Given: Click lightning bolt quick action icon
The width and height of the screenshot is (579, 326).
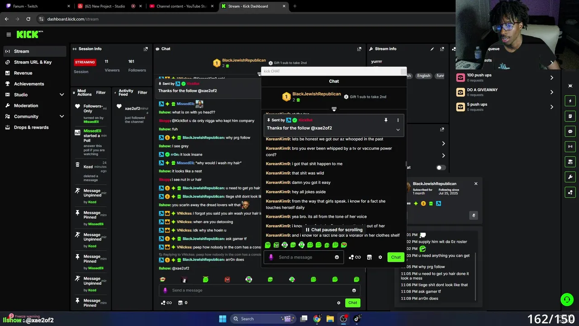Looking at the screenshot, I should pos(570,101).
